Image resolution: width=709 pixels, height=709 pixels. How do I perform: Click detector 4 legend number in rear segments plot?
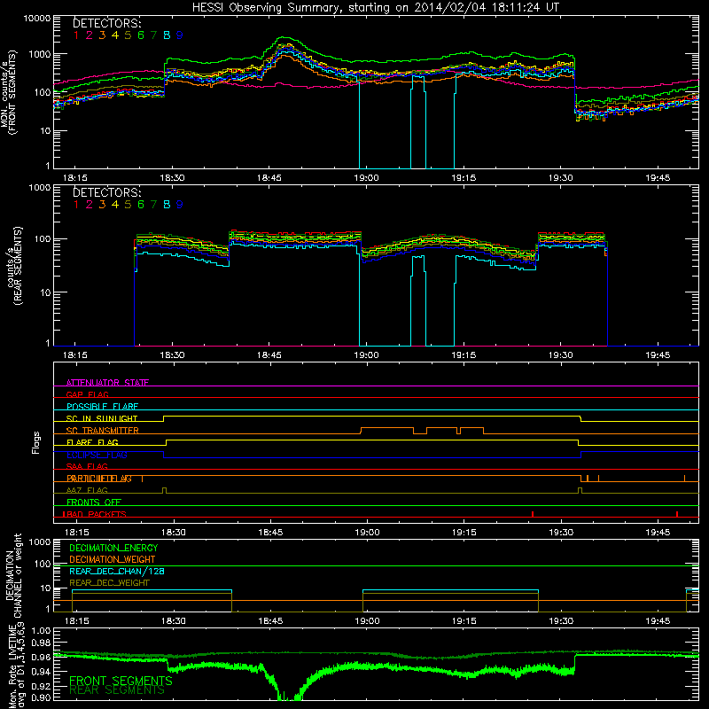tap(115, 205)
